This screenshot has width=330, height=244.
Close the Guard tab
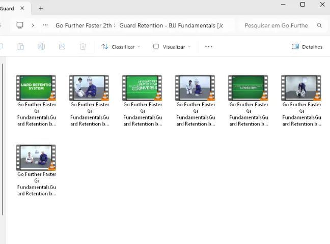(22, 8)
